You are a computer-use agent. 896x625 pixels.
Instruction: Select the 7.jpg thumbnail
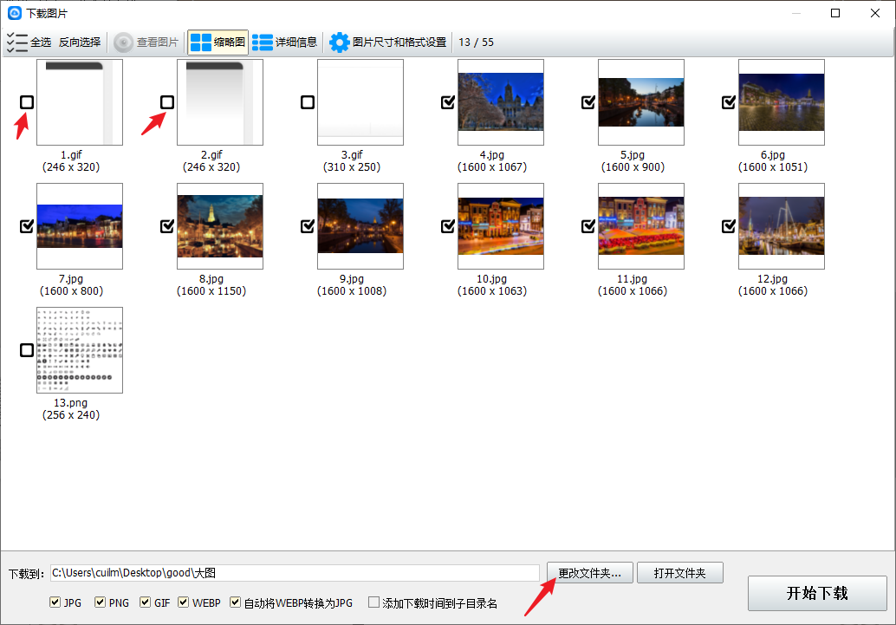[x=80, y=226]
